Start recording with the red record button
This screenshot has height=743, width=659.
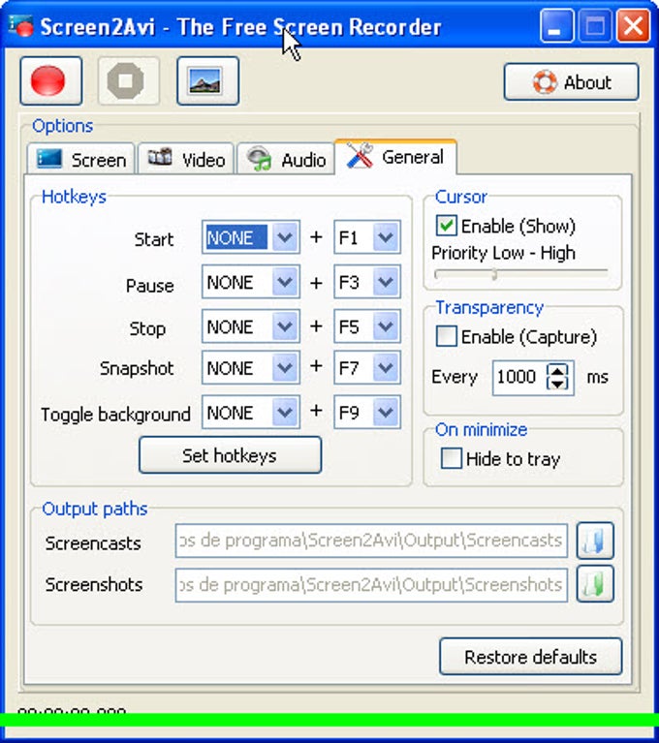pyautogui.click(x=51, y=81)
